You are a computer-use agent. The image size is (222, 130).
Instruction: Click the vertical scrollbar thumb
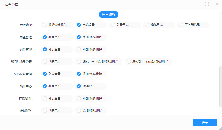(x=220, y=86)
